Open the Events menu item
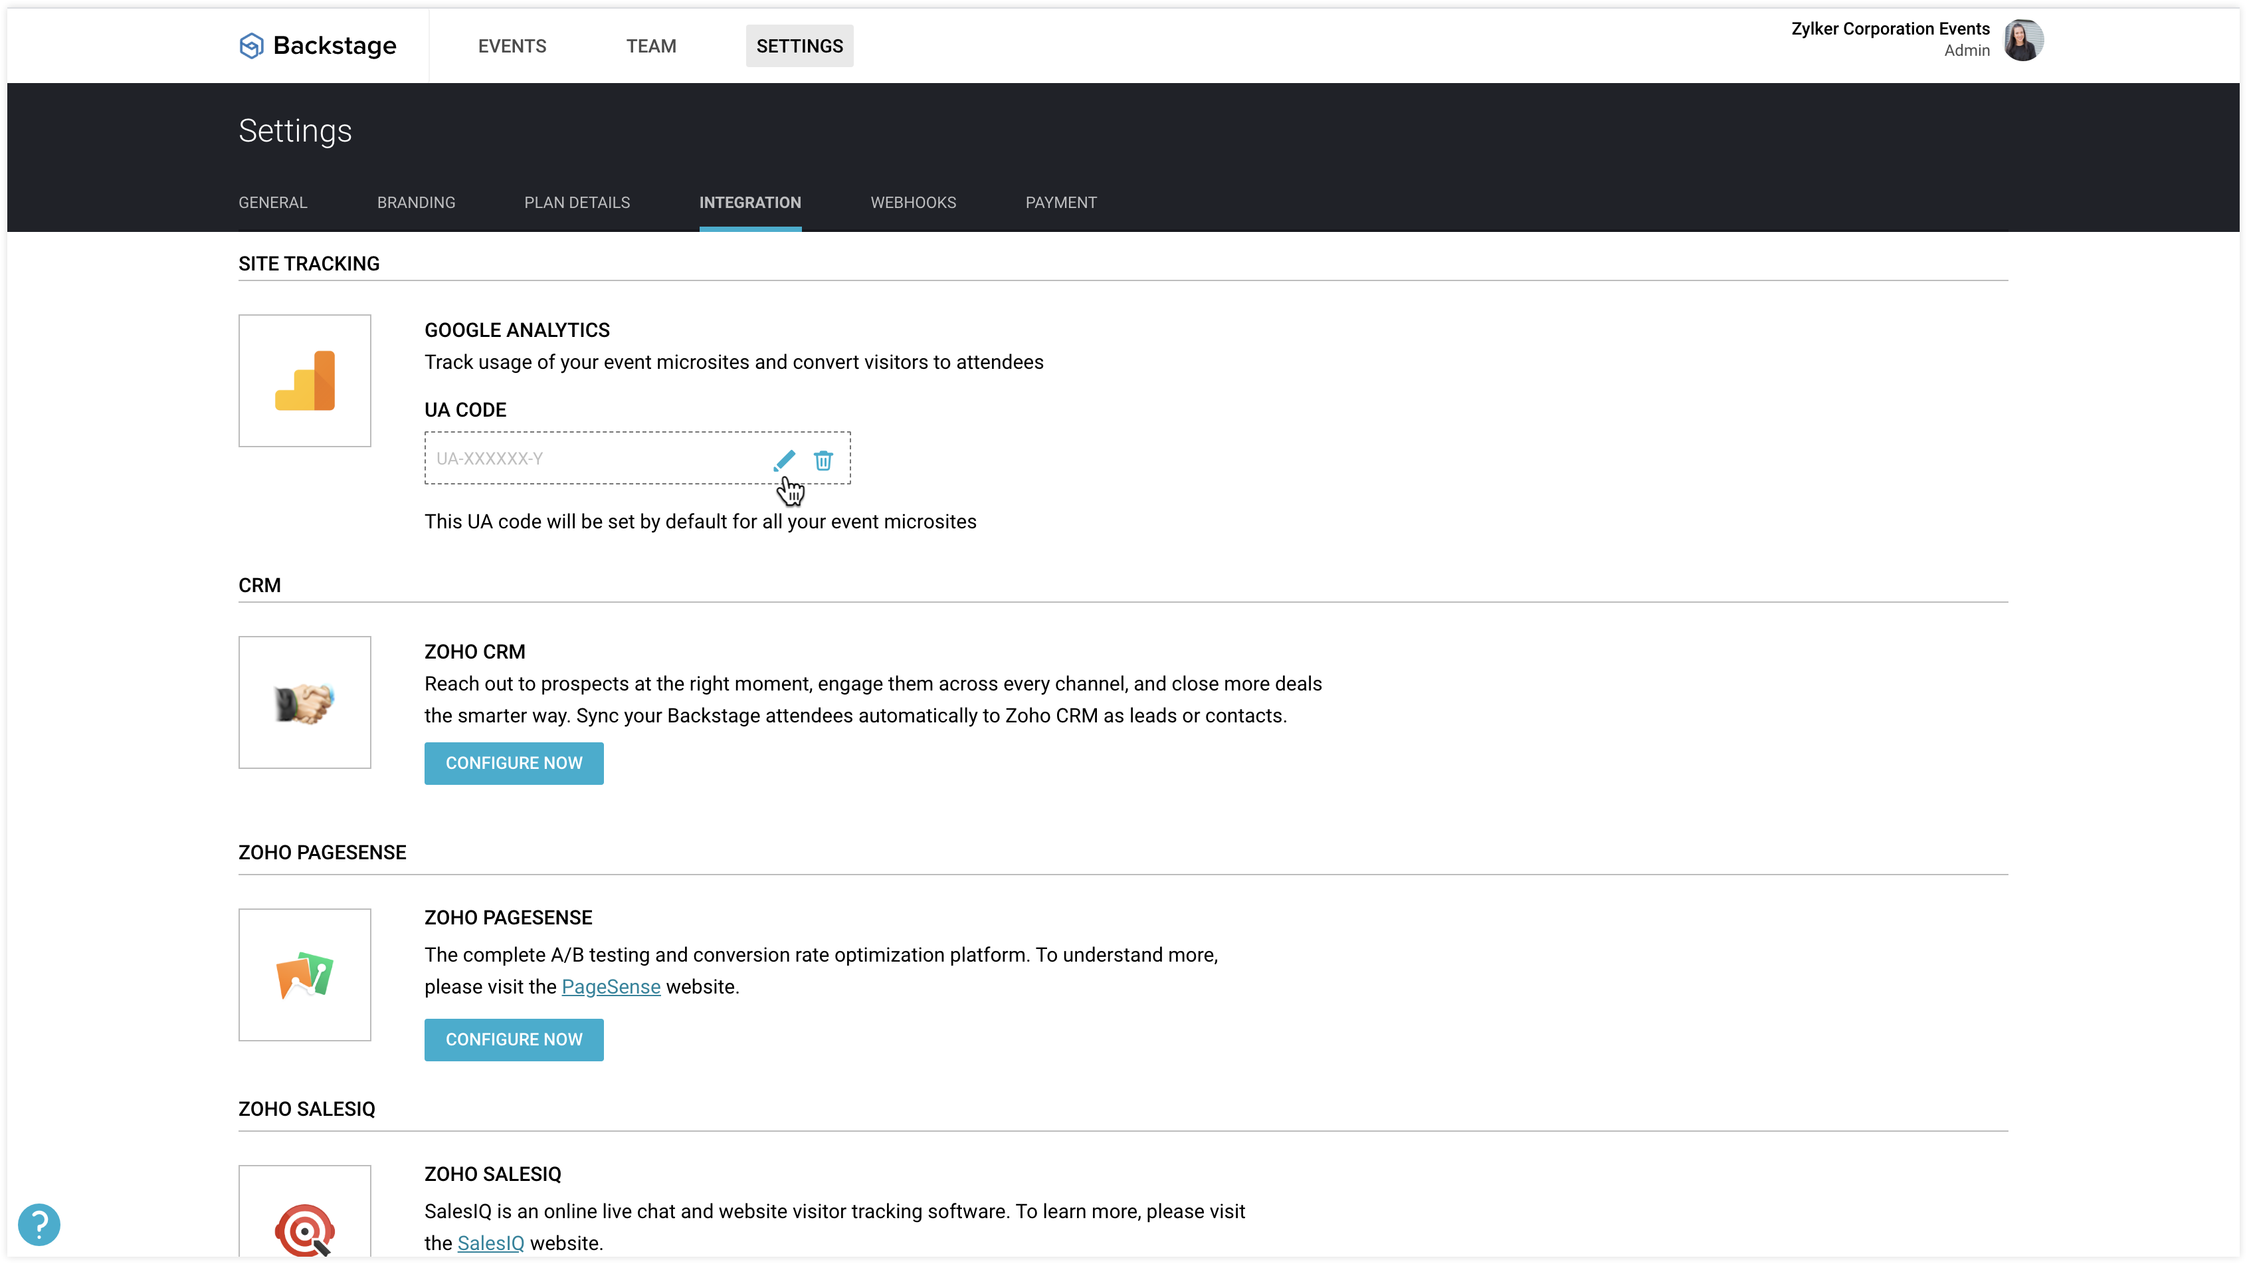Image resolution: width=2247 pixels, height=1264 pixels. (512, 47)
